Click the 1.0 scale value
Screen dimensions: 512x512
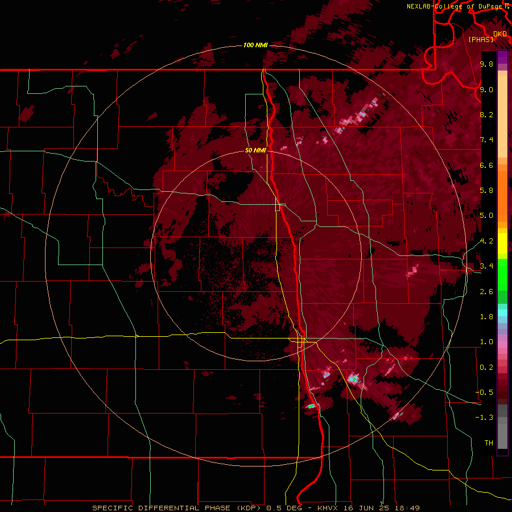click(x=486, y=342)
